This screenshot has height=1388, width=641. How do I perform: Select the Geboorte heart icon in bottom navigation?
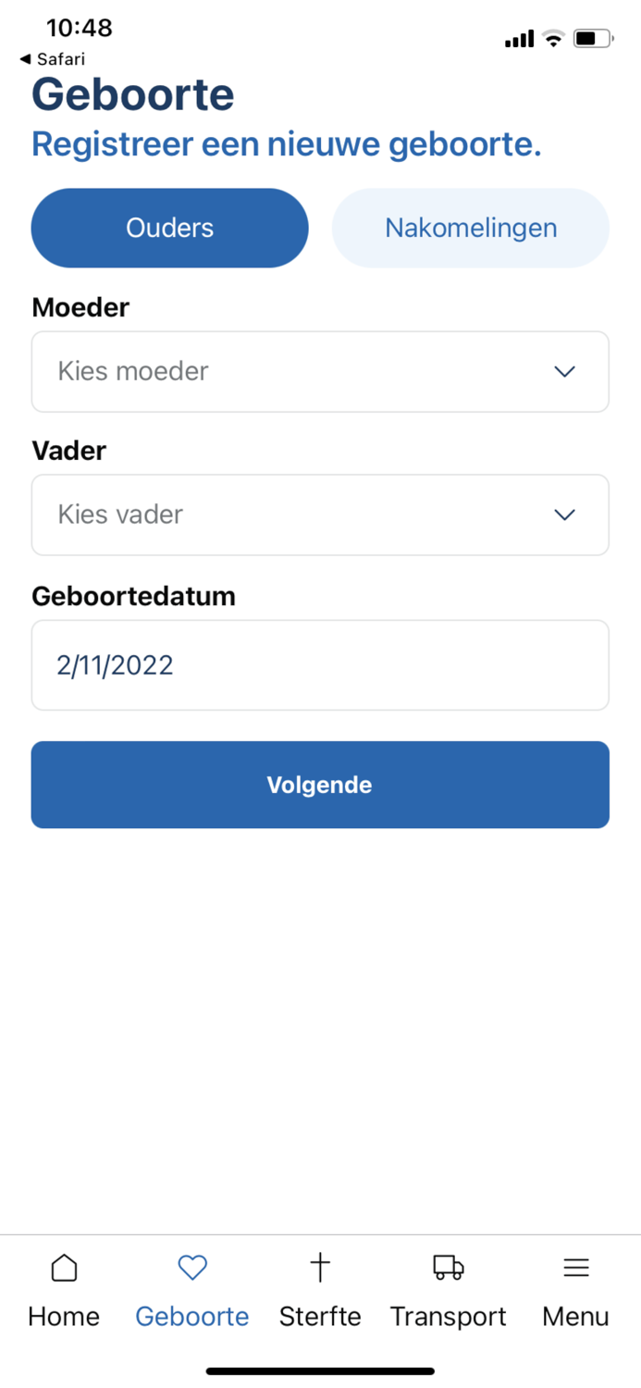coord(191,1268)
